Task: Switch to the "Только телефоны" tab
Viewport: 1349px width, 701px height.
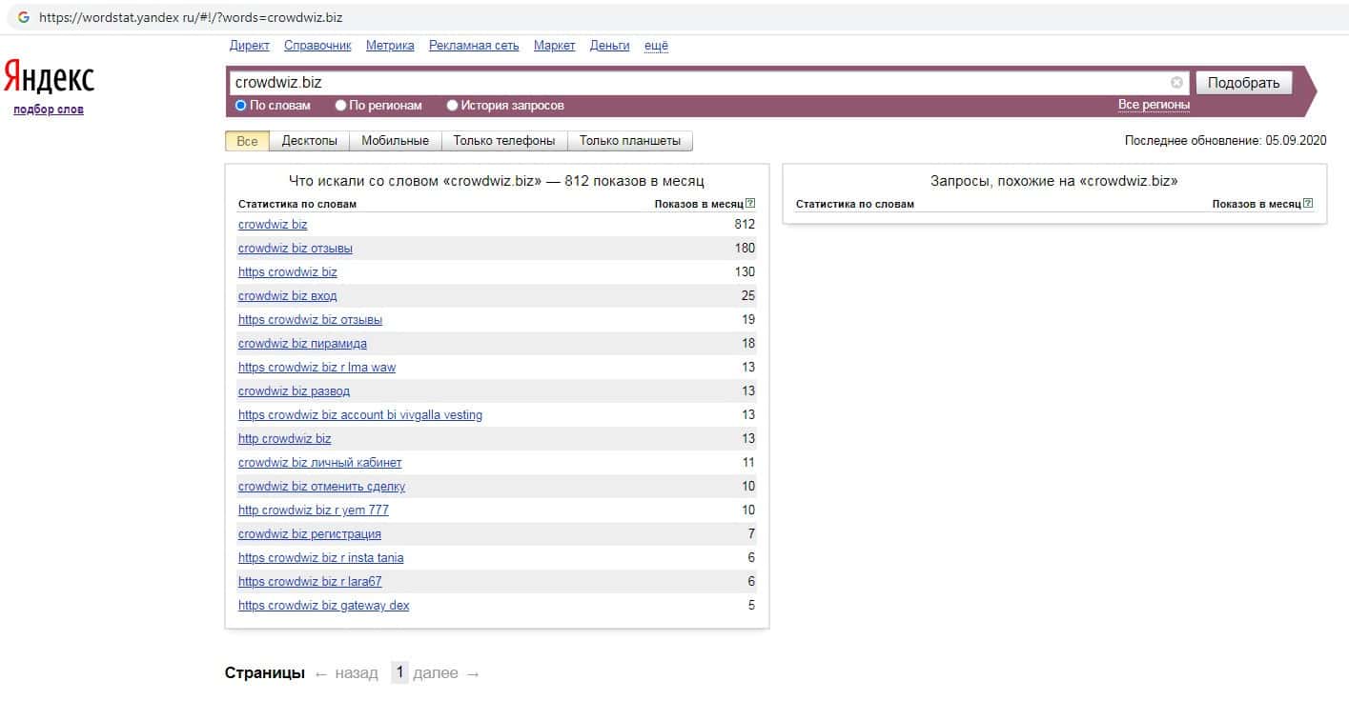Action: pyautogui.click(x=503, y=141)
